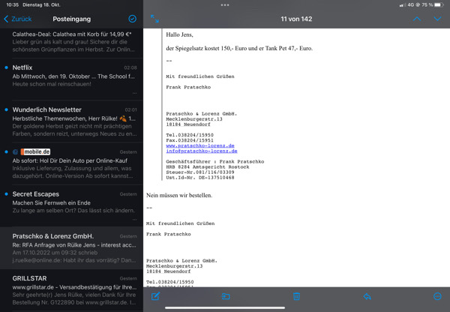450x312 pixels.
Task: Delete message with trash icon
Action: pyautogui.click(x=296, y=296)
